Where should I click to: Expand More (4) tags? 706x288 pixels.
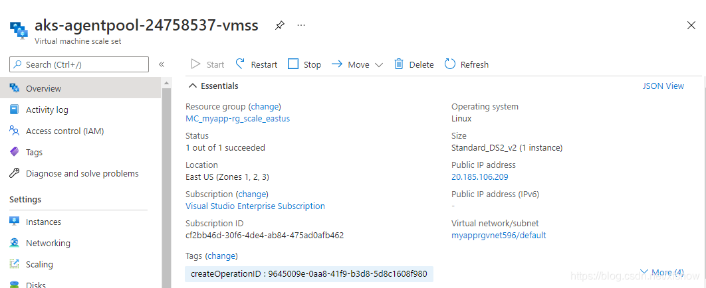point(661,272)
